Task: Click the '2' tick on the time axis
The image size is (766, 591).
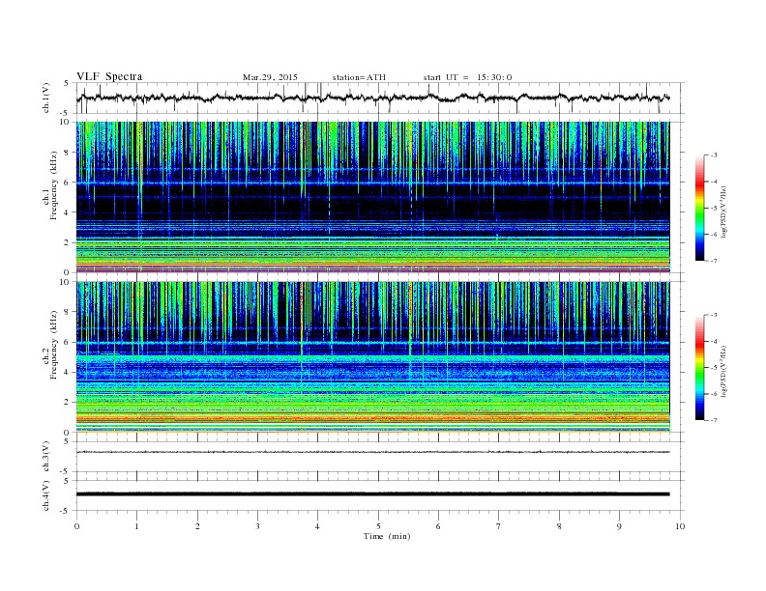Action: coord(197,526)
